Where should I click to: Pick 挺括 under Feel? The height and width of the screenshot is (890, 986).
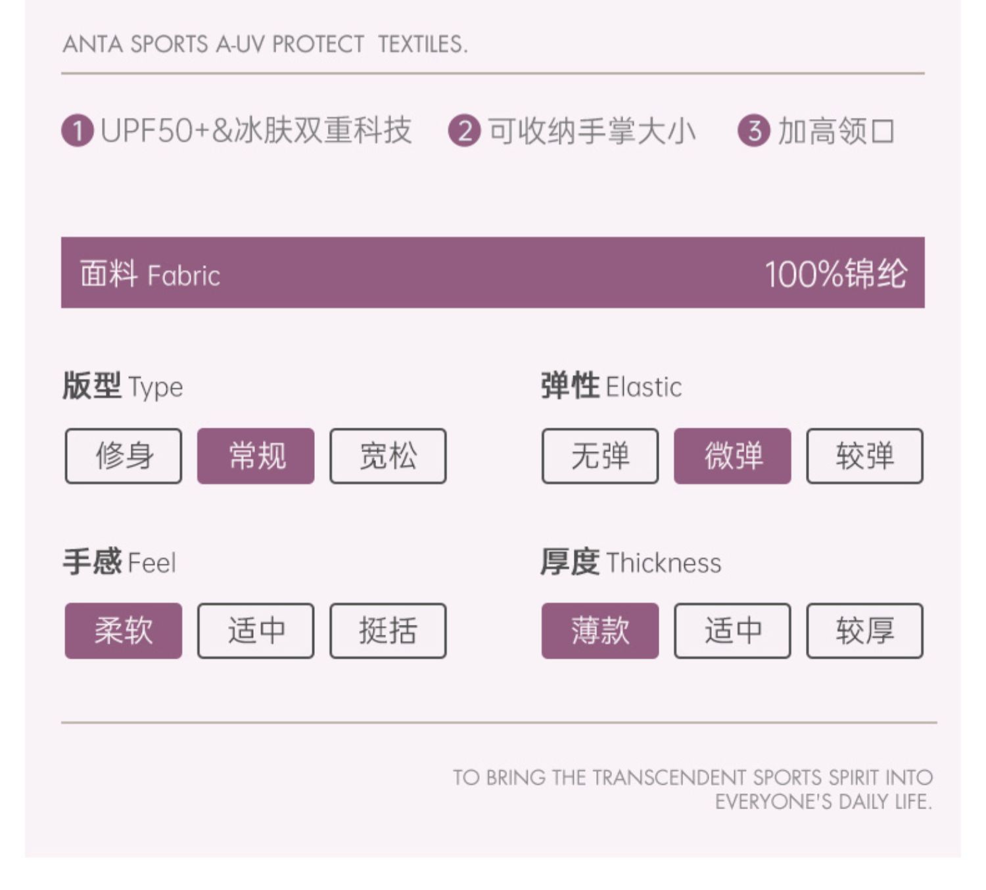388,631
